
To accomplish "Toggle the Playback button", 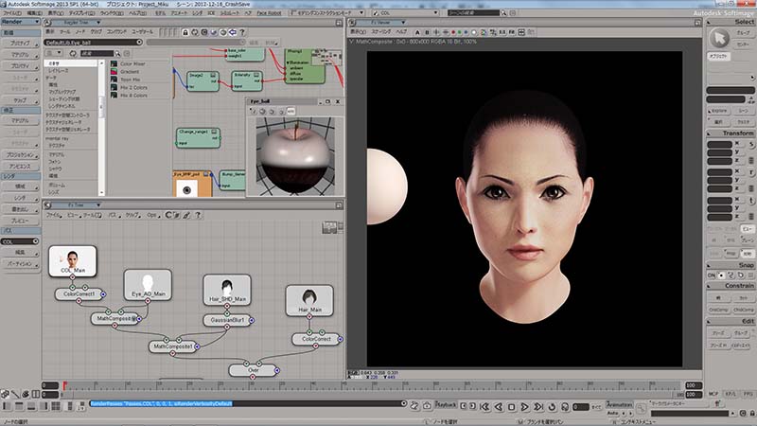I will tap(446, 405).
